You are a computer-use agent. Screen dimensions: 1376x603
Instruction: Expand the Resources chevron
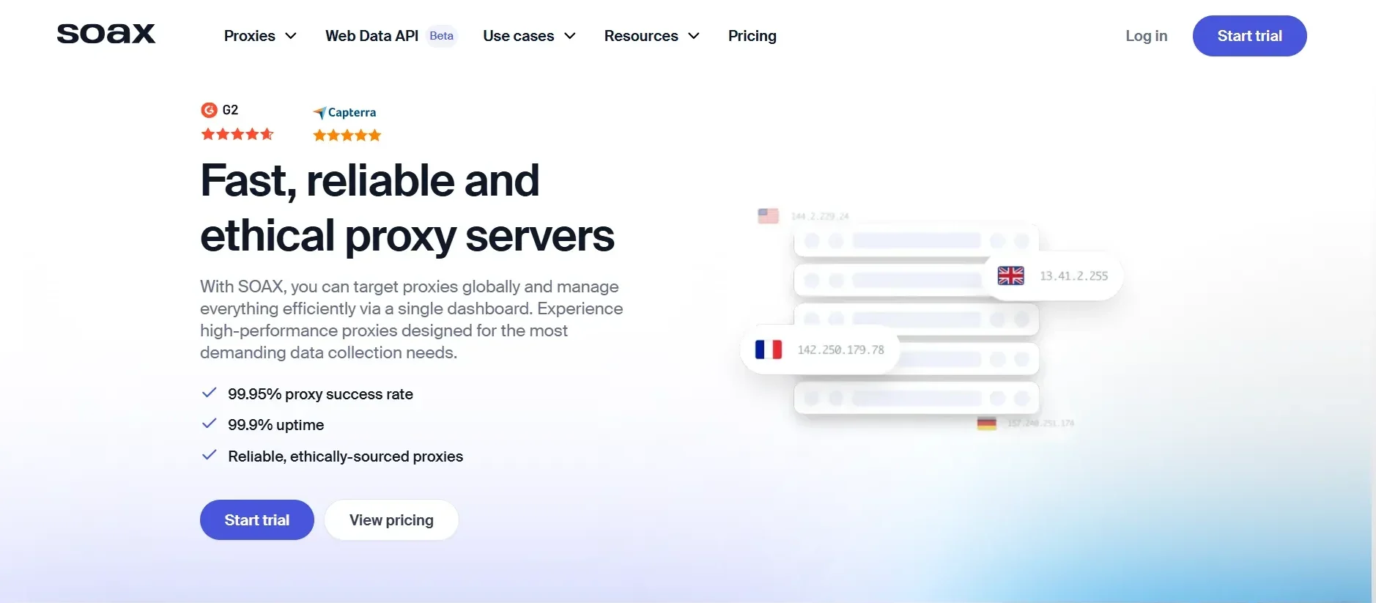pos(694,36)
